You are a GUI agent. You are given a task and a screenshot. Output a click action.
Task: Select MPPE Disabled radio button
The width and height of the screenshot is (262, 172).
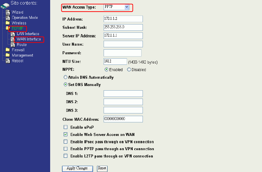129,69
